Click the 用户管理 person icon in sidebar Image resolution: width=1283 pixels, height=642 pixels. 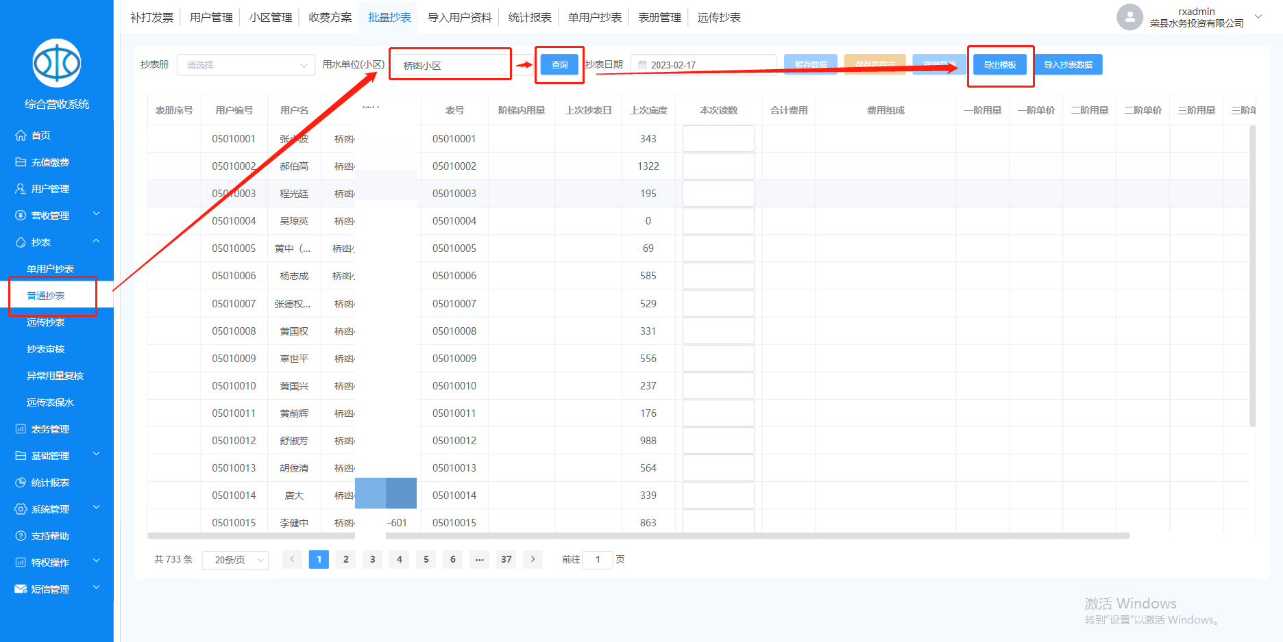point(21,189)
